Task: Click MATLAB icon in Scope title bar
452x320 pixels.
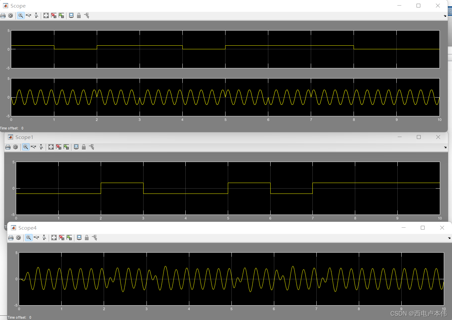Action: pos(6,6)
